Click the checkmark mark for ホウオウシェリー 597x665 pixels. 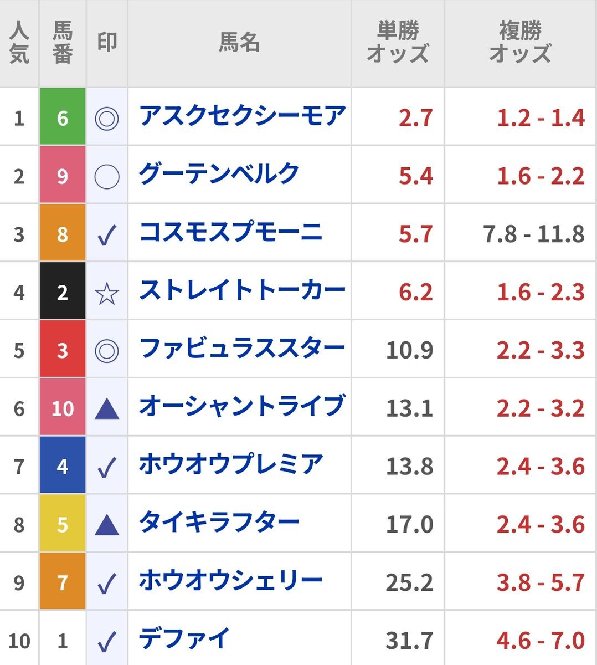(x=107, y=582)
